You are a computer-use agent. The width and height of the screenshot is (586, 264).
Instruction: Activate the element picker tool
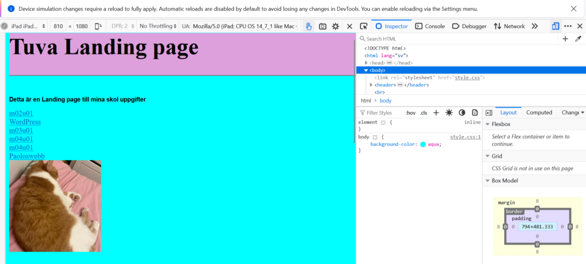363,26
